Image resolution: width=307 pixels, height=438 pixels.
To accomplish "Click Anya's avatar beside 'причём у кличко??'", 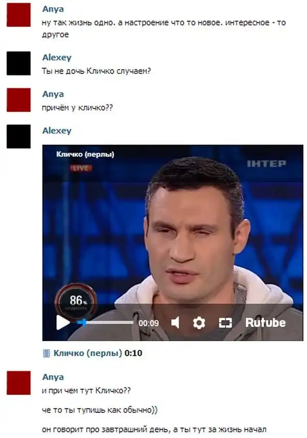I will click(x=19, y=100).
